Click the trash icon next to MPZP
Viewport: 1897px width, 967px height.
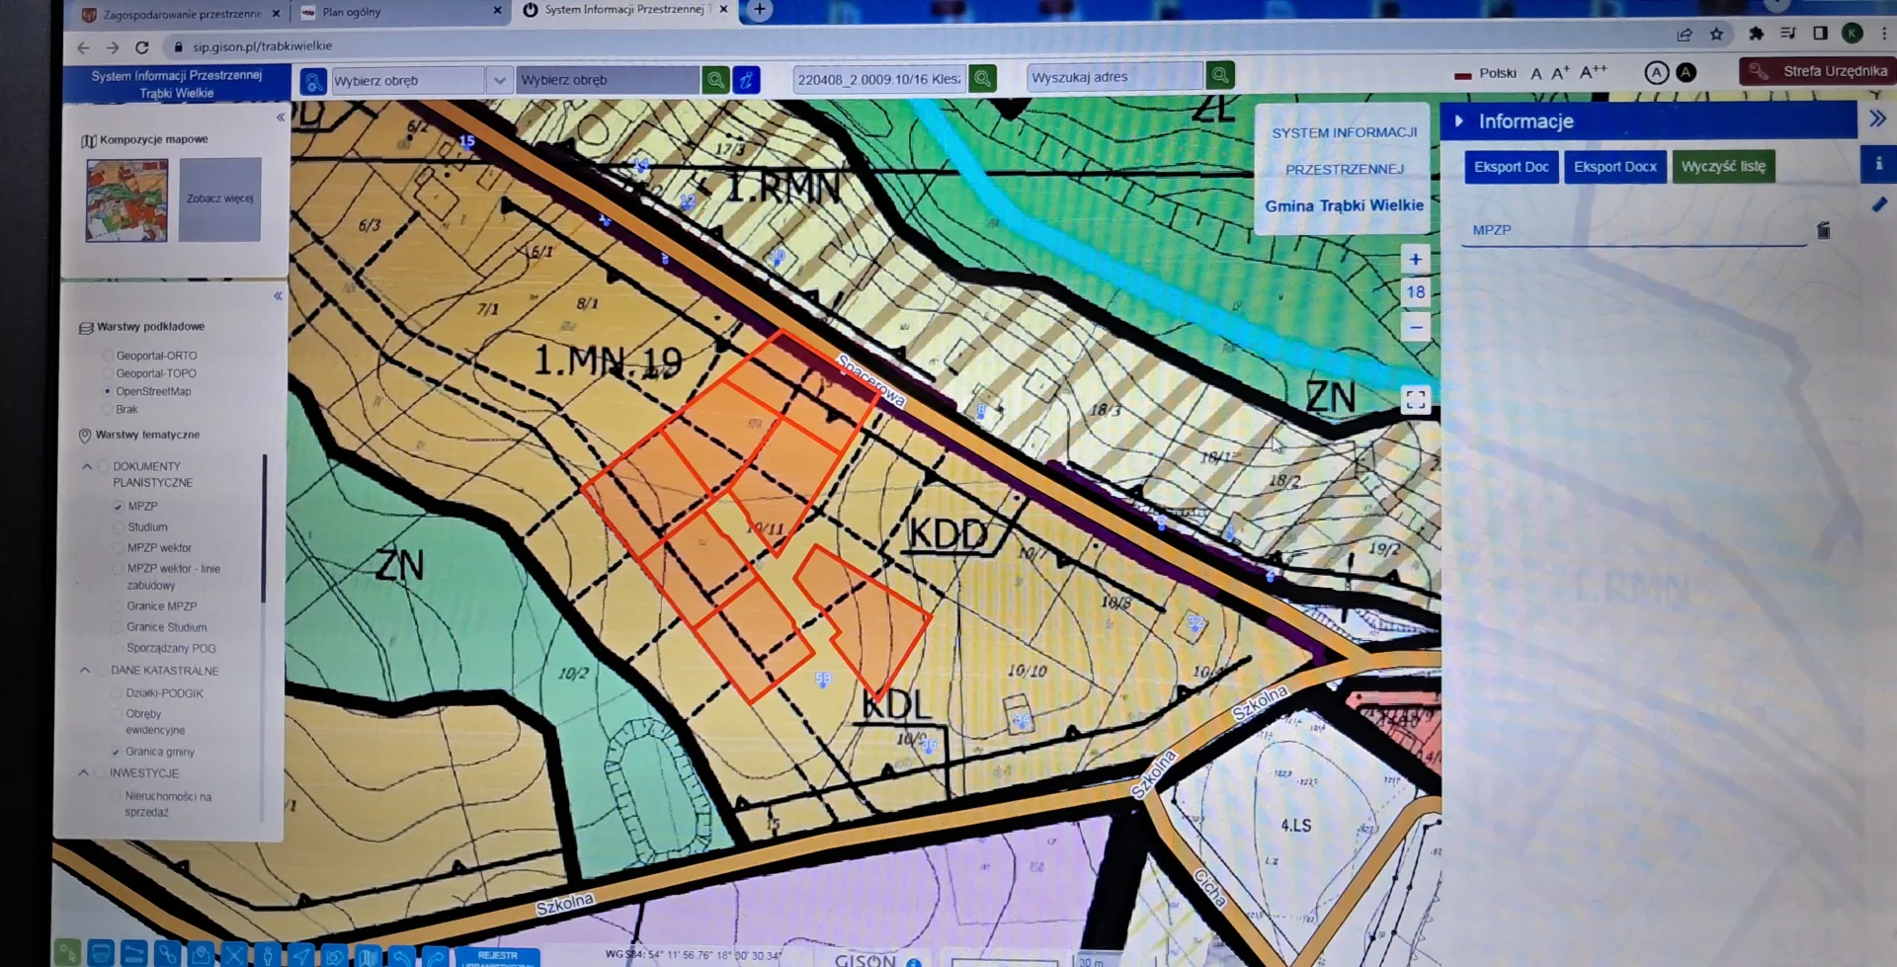pyautogui.click(x=1823, y=230)
